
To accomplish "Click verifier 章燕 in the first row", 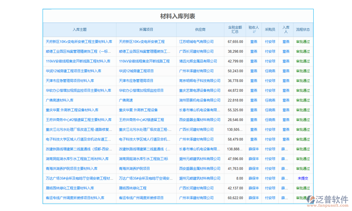I will (x=253, y=41).
